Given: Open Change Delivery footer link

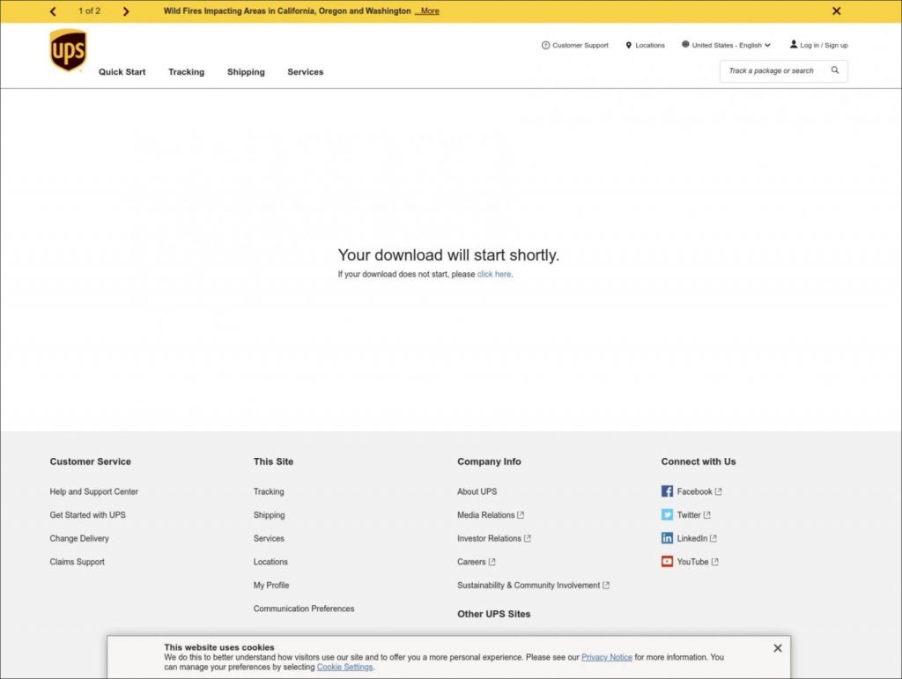Looking at the screenshot, I should pyautogui.click(x=79, y=539).
